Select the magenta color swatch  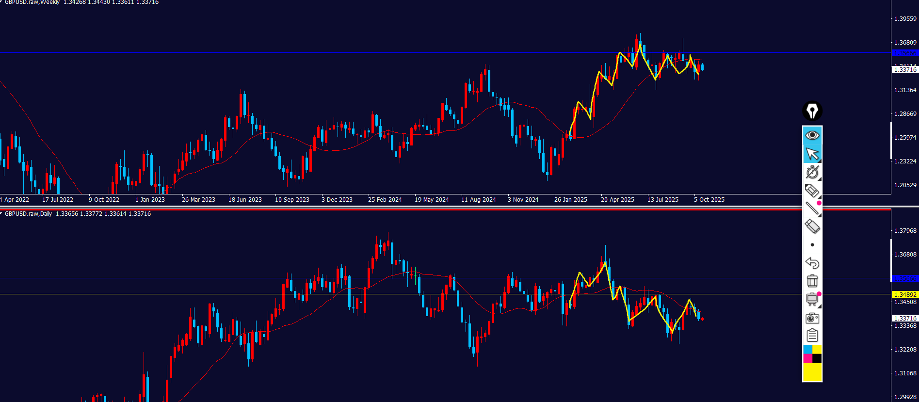tap(807, 358)
